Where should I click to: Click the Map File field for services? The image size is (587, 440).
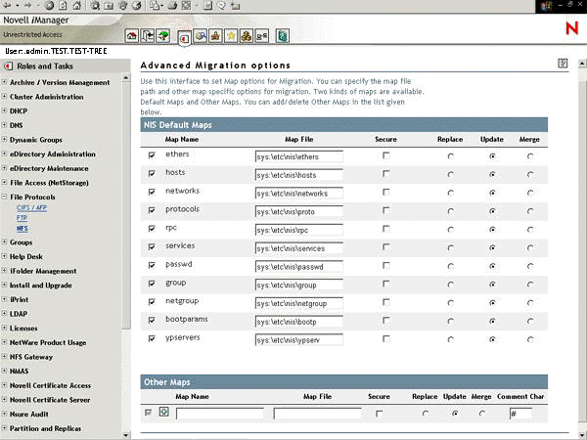[x=298, y=248]
